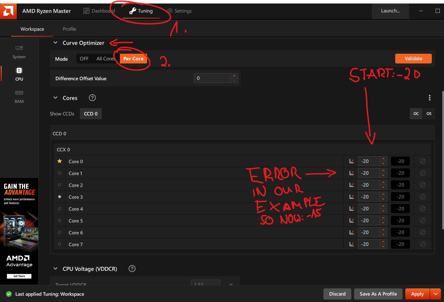Select the Profile tab
Viewport: 444px width, 302px height.
click(x=69, y=29)
